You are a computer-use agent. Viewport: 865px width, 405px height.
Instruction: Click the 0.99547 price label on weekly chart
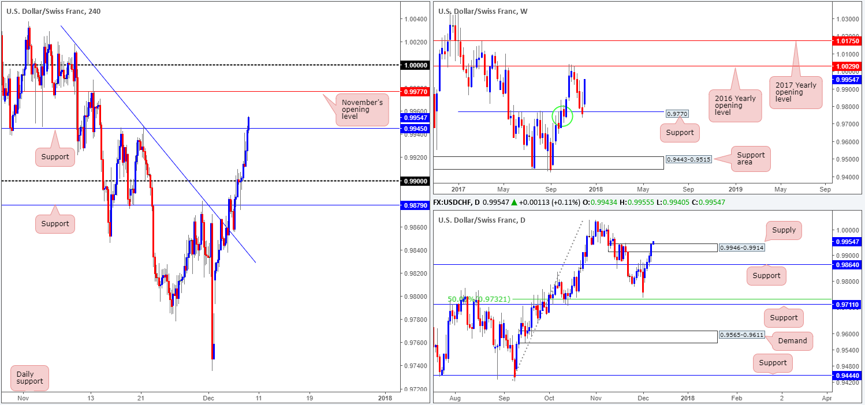pyautogui.click(x=848, y=80)
